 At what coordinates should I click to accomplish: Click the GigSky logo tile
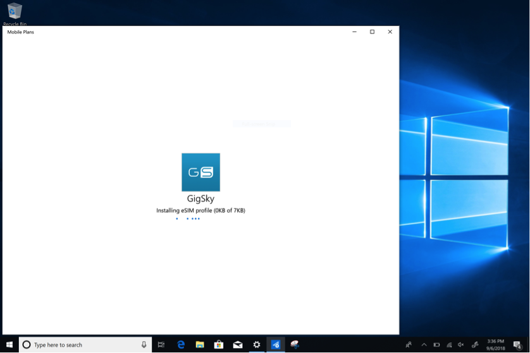[x=200, y=172]
